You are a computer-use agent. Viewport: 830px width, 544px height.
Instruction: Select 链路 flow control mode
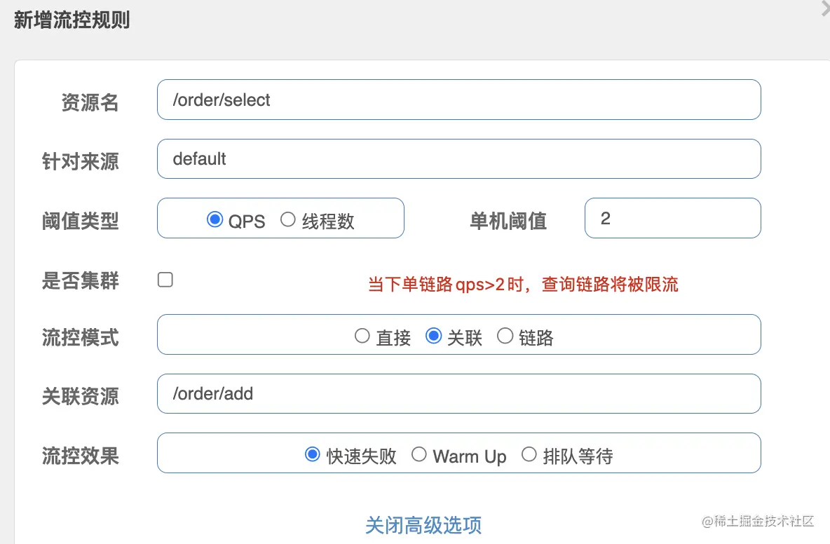(505, 336)
